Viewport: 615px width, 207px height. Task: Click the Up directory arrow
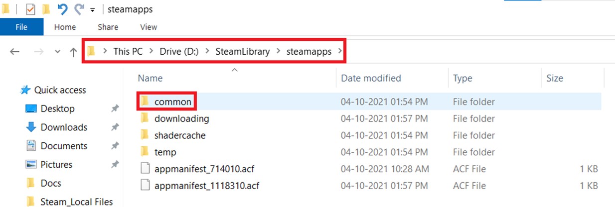pyautogui.click(x=73, y=52)
